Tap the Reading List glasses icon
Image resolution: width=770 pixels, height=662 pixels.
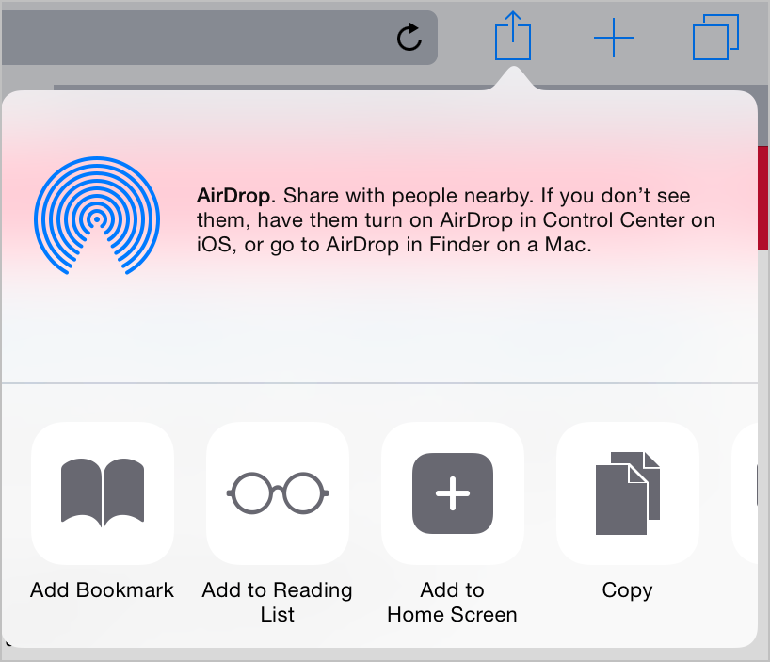[278, 493]
